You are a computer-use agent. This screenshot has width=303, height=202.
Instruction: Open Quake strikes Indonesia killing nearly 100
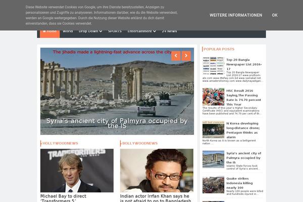tap(239, 183)
